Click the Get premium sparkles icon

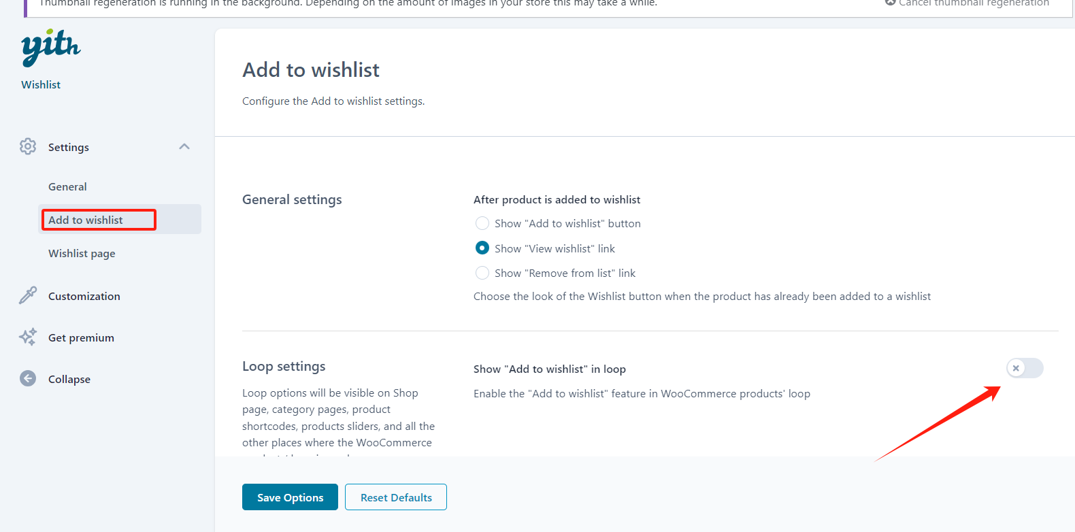28,337
